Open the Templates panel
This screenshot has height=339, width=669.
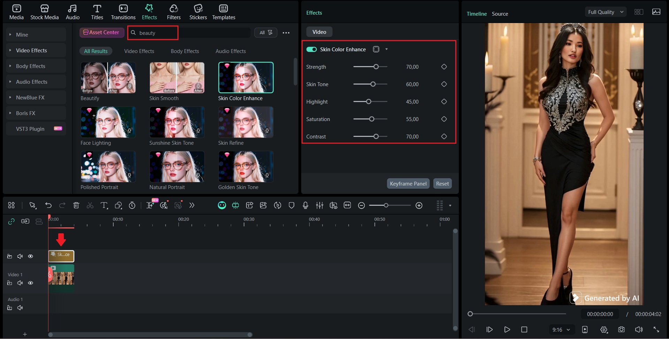click(x=223, y=12)
